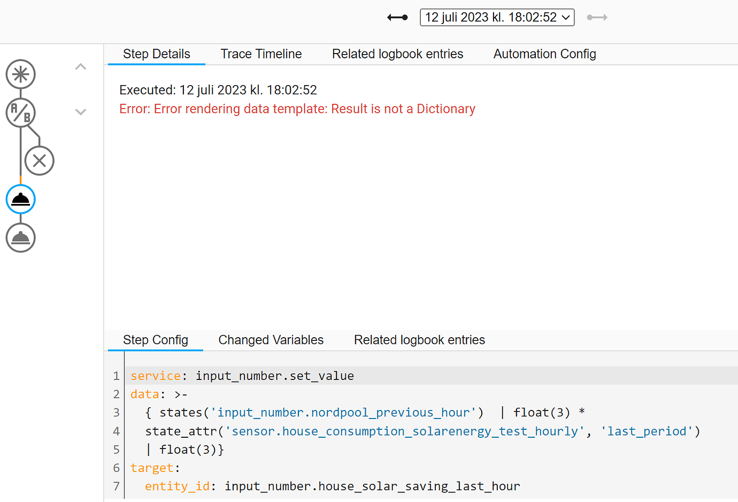
Task: Select the A/B condition node
Action: 21,113
